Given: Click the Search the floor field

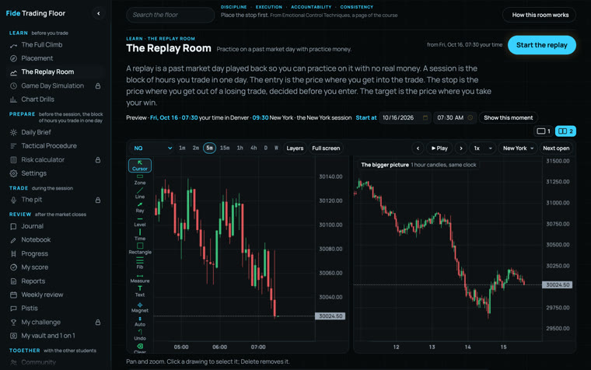Looking at the screenshot, I should tap(170, 15).
